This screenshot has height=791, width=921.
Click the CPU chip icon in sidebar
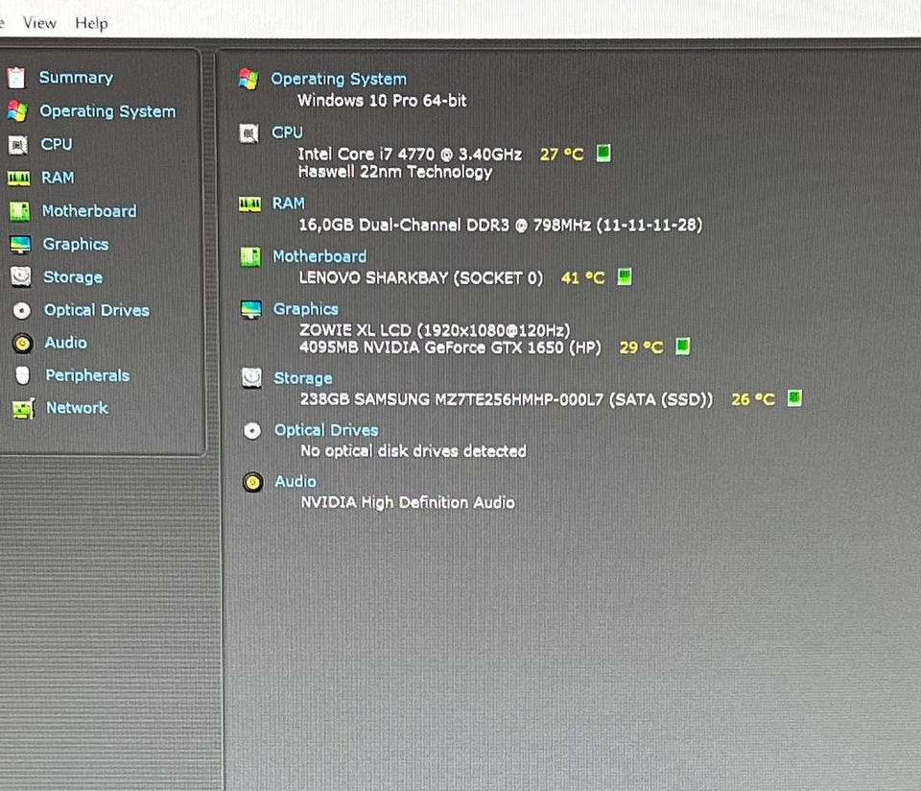[x=18, y=145]
